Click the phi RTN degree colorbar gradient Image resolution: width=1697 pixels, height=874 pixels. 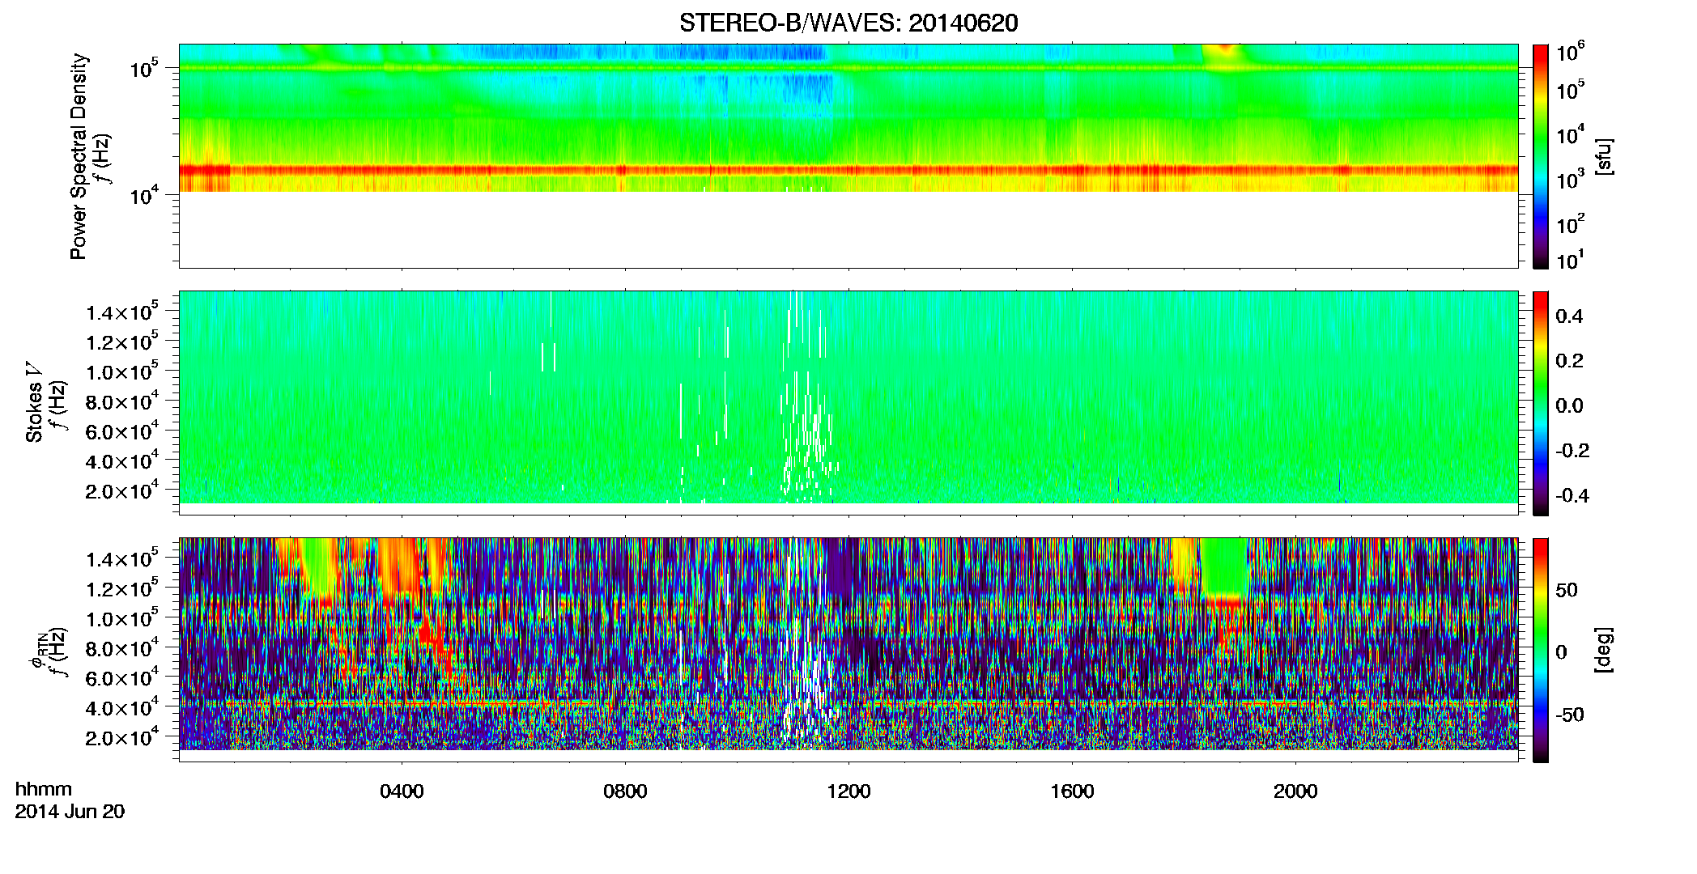(1541, 650)
